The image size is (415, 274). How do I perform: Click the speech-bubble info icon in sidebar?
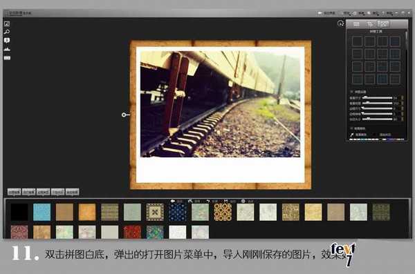(x=7, y=41)
